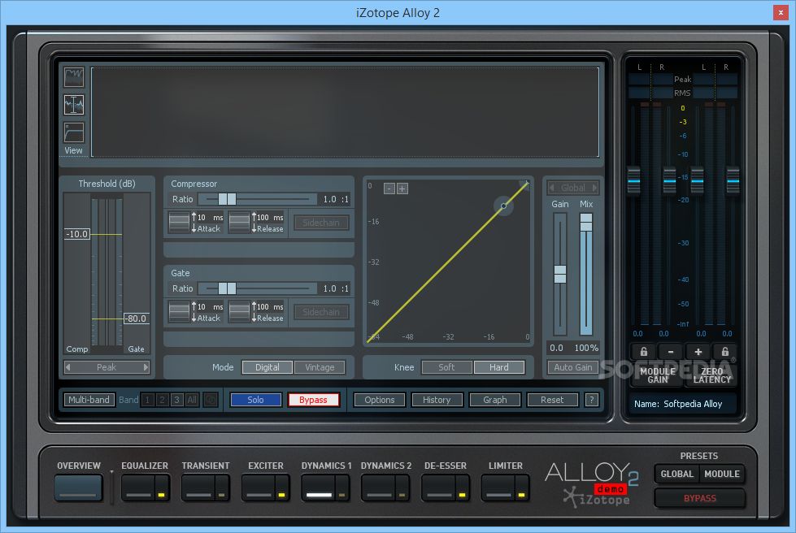Open the History window
The image size is (796, 533).
(437, 400)
